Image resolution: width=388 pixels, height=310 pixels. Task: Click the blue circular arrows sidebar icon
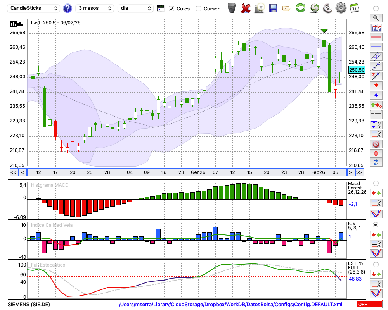point(376,163)
